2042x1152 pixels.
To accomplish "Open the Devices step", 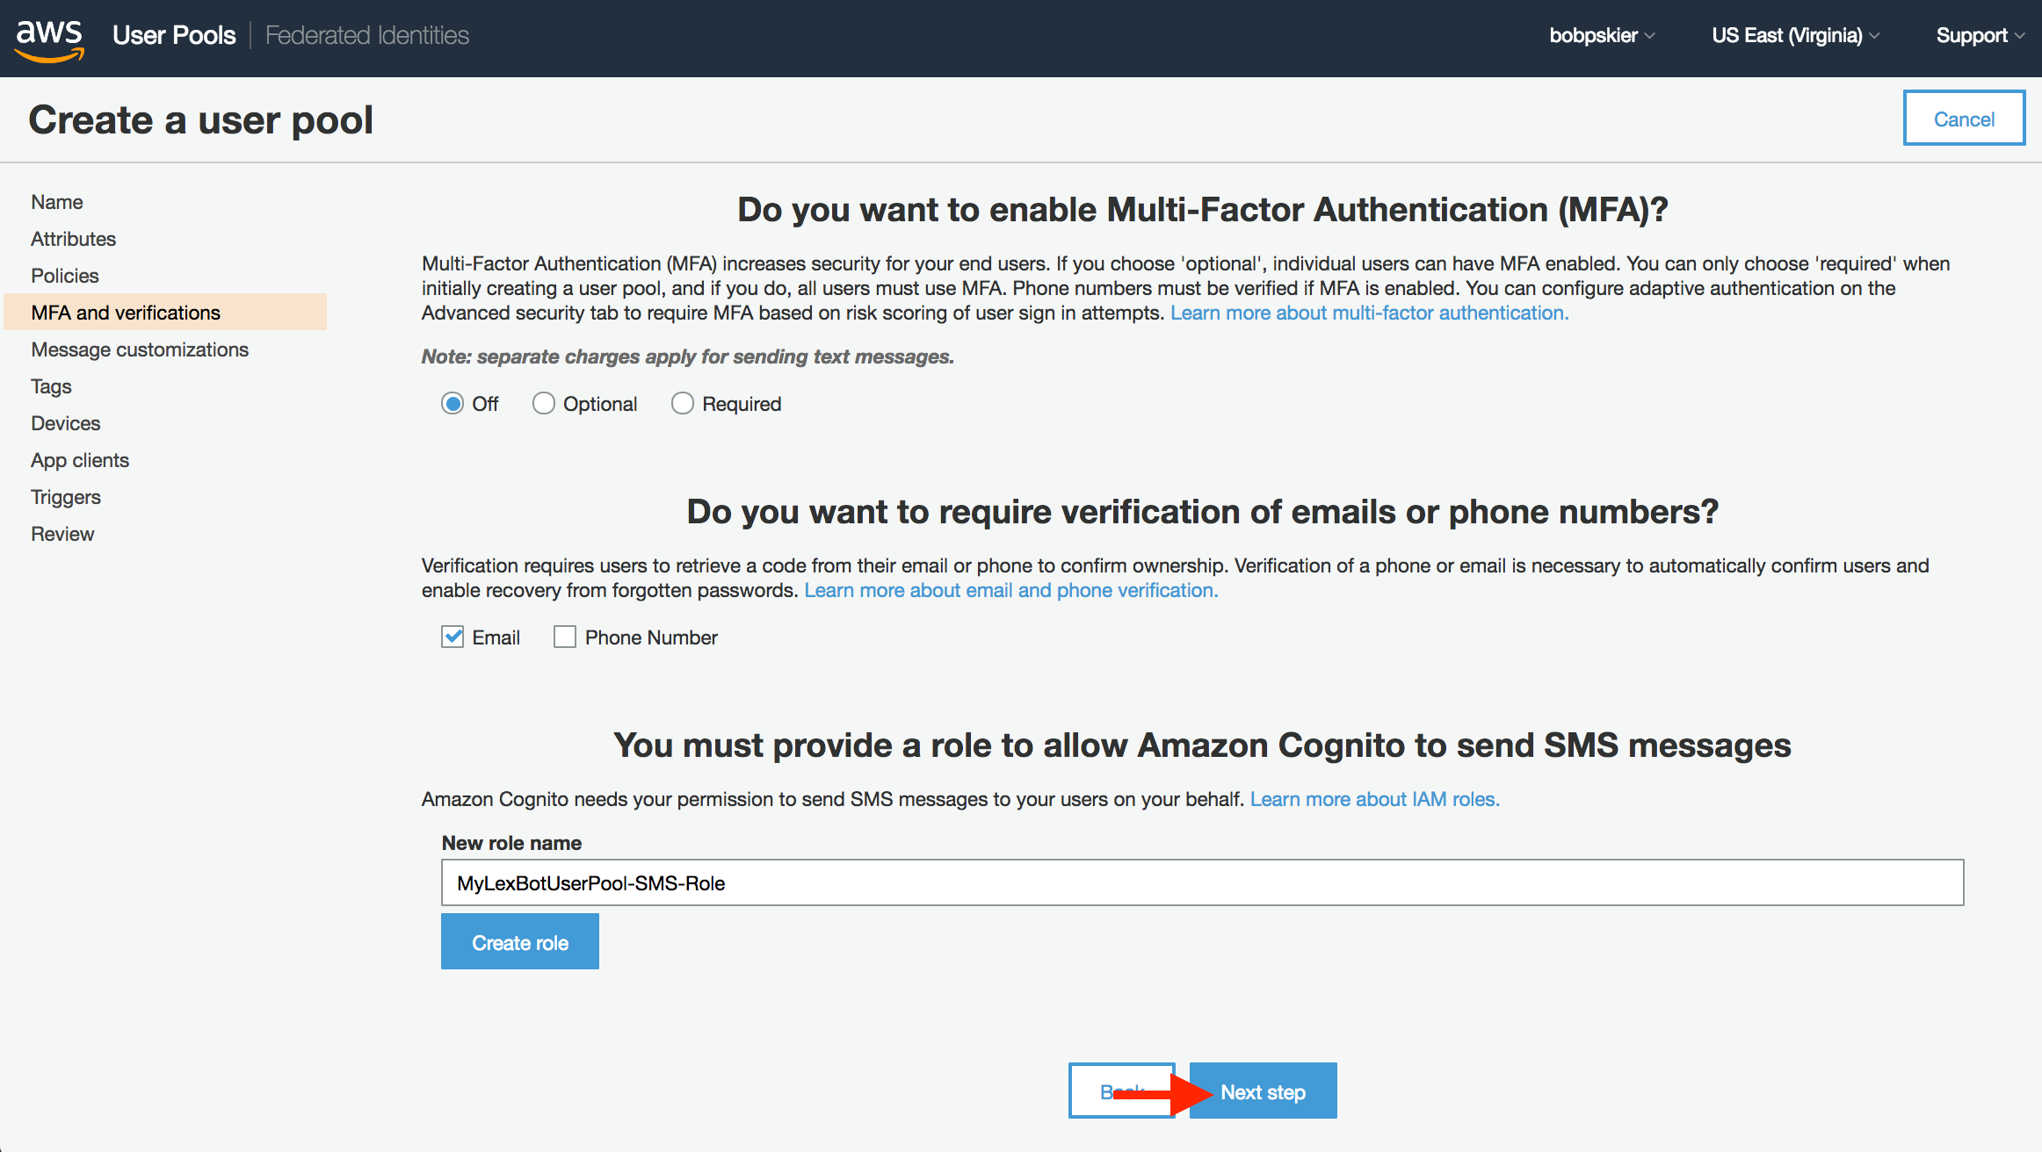I will [66, 423].
